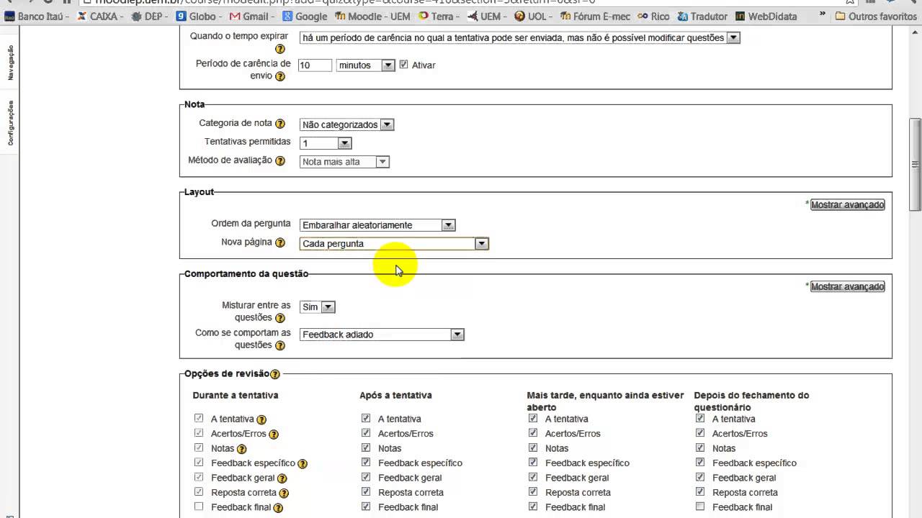Uncheck 'Feedback geral' under Depois do fechamento

tap(700, 477)
